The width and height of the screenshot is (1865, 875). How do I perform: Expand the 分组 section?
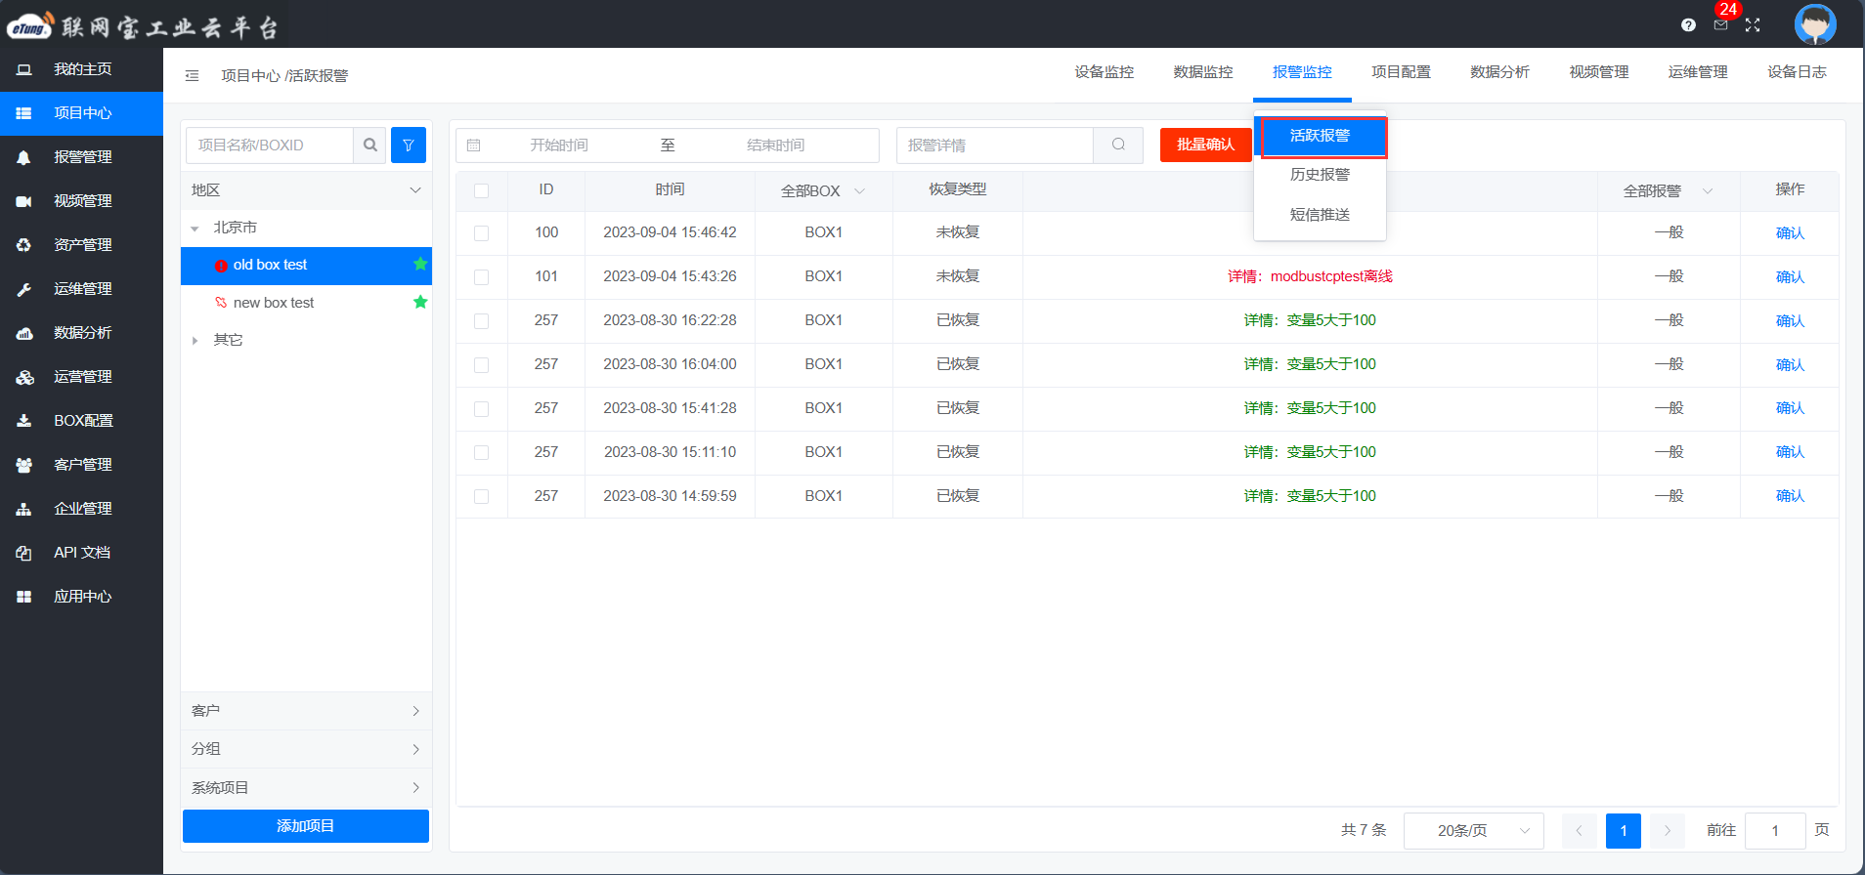click(306, 749)
